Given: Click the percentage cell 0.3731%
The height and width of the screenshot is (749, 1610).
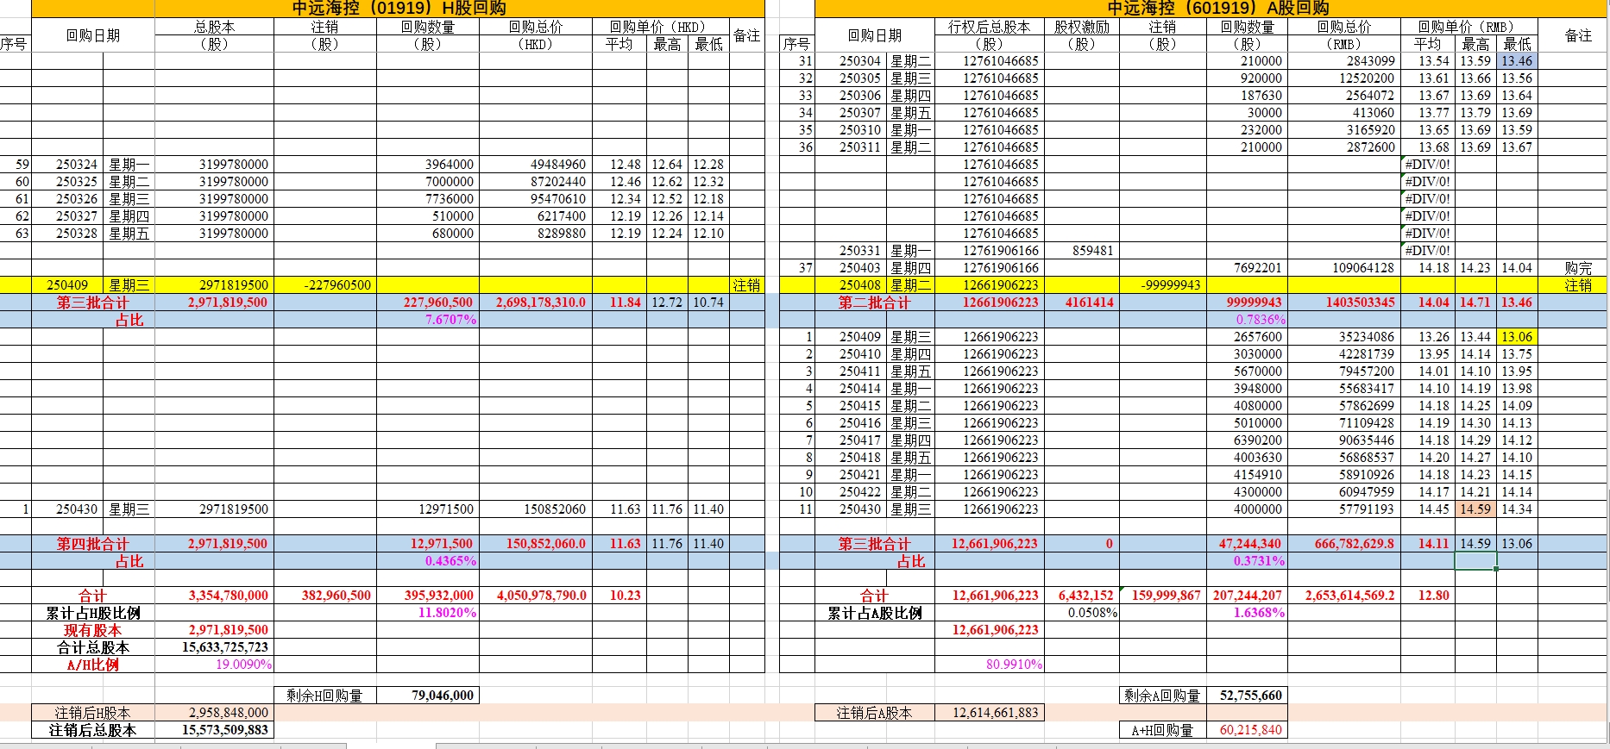Looking at the screenshot, I should coord(1247,561).
